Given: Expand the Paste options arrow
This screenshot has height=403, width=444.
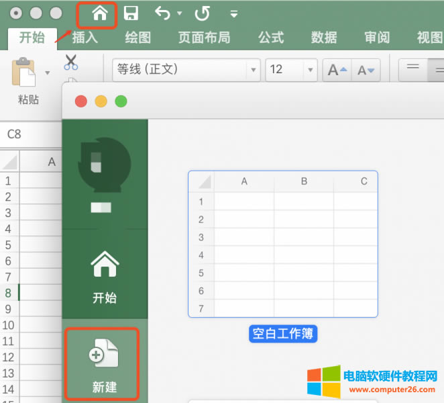Looking at the screenshot, I should [x=47, y=73].
